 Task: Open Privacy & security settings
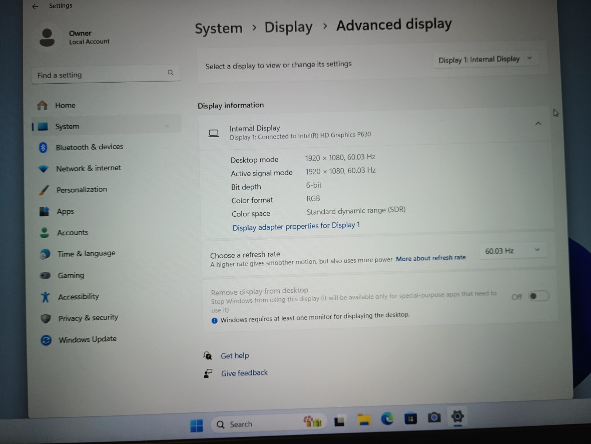(x=88, y=318)
